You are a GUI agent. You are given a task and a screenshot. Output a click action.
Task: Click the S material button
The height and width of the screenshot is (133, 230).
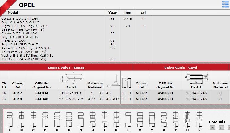pos(221,128)
